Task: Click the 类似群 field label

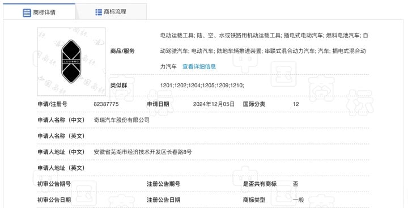Action: 118,85
